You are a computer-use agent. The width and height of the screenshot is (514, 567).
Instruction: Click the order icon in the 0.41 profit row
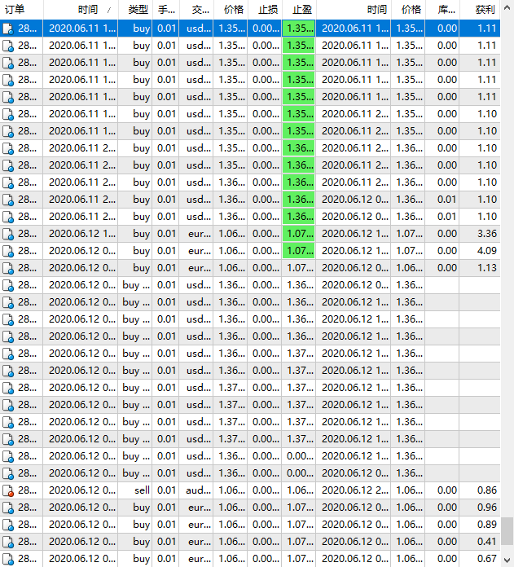point(8,542)
